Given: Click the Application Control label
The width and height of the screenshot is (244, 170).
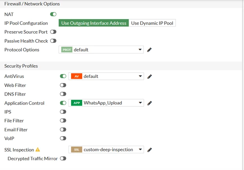Looking at the screenshot, I should [24, 103].
